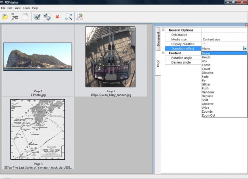
Task: Select the Page 2 Queen Mary cannon thumbnail
Action: [110, 57]
